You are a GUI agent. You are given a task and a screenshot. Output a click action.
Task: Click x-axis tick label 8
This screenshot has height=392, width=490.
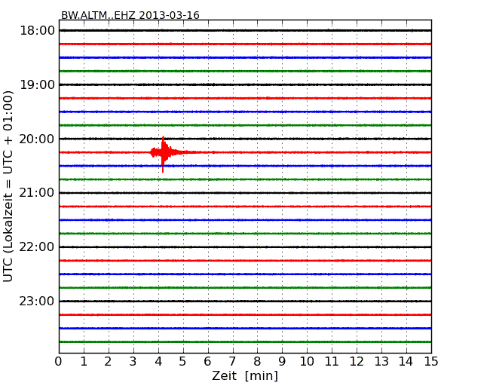point(257,362)
